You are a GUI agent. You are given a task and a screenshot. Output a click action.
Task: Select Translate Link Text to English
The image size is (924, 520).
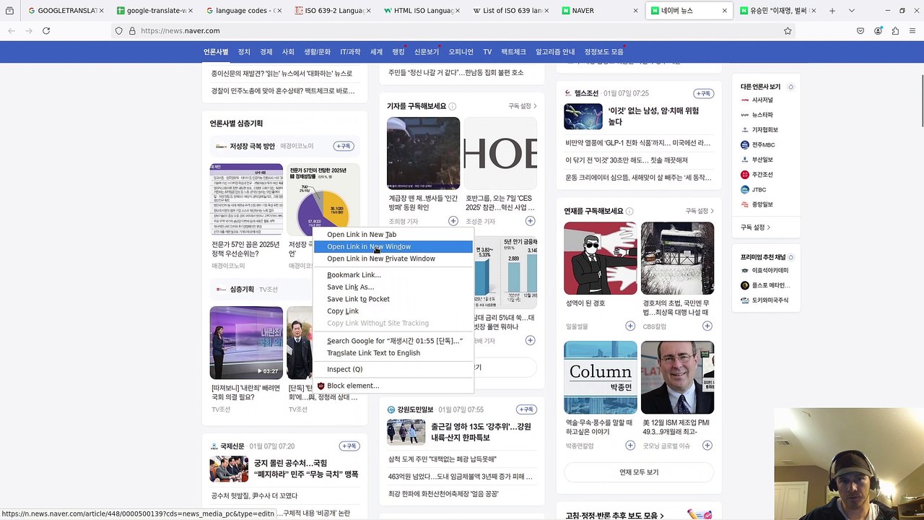coord(393,353)
